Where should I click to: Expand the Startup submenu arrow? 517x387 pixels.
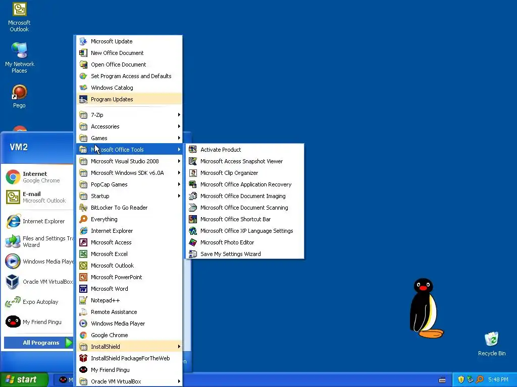tap(179, 196)
